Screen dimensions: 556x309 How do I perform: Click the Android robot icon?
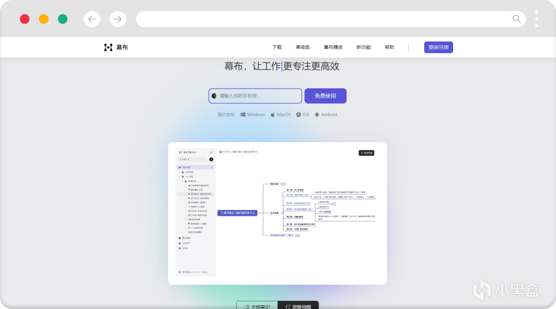(317, 115)
